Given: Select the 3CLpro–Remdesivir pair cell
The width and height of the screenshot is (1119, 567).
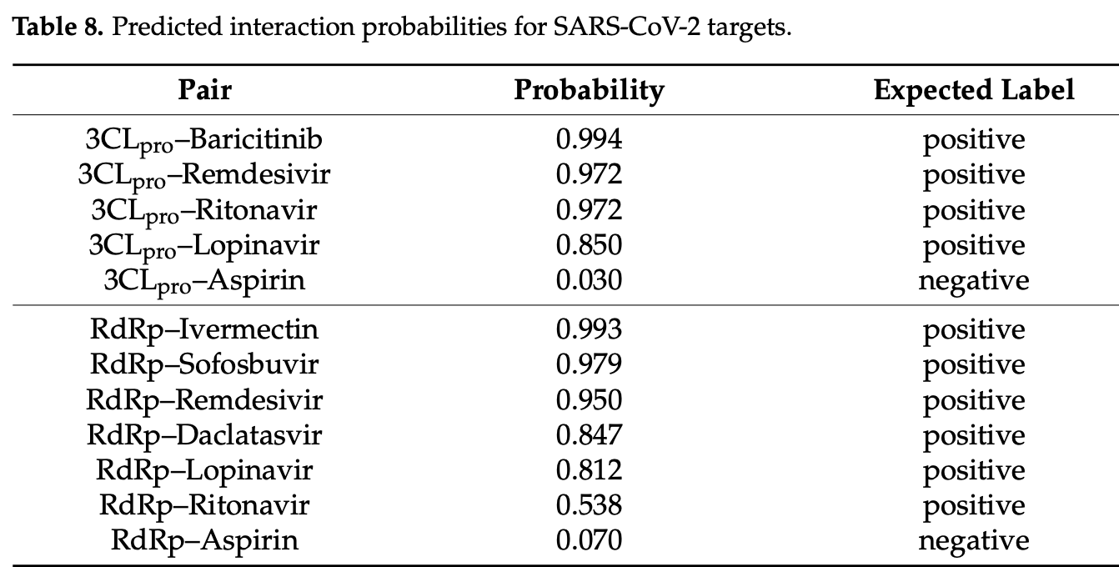Looking at the screenshot, I should pyautogui.click(x=204, y=175).
